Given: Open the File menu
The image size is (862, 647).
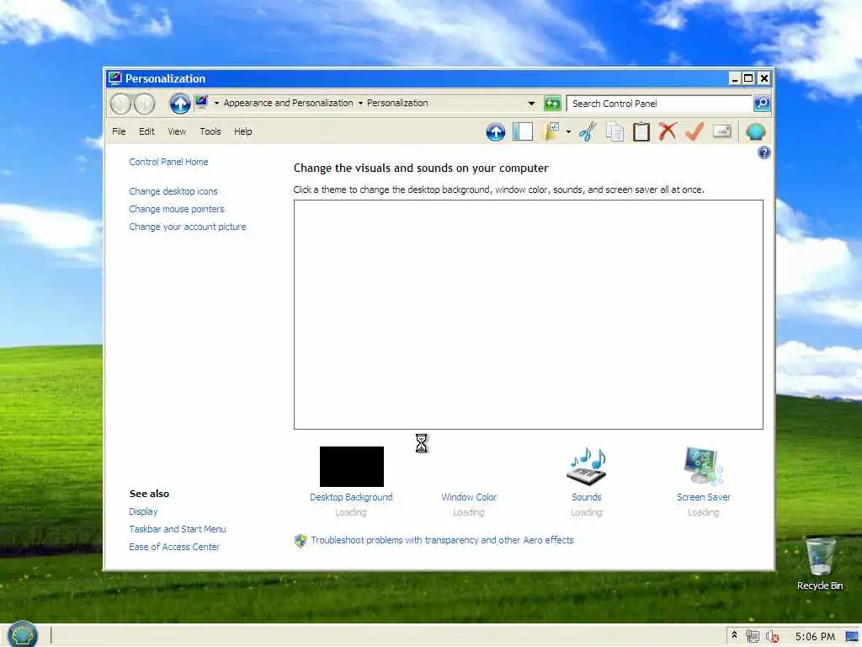Looking at the screenshot, I should point(119,131).
